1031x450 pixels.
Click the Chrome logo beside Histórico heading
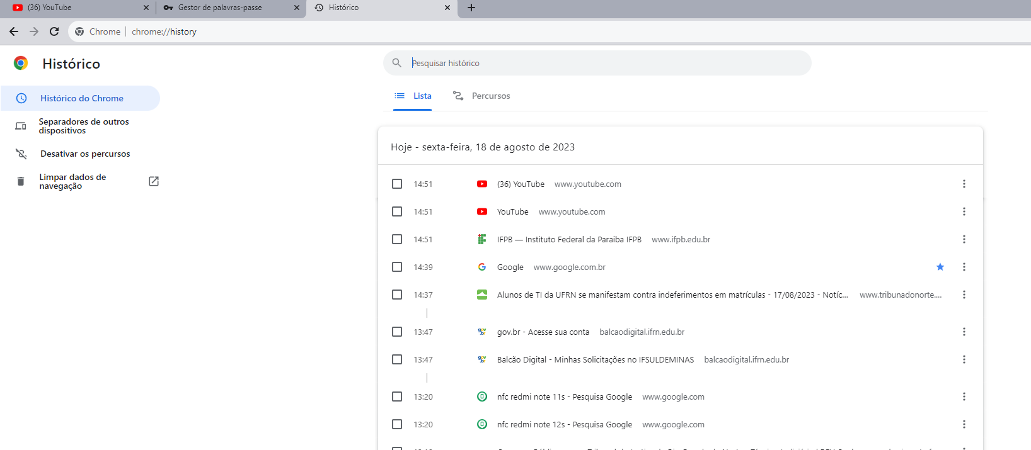tap(21, 63)
